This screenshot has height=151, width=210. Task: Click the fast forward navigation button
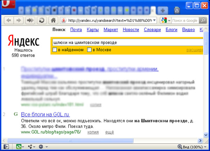point(30,20)
